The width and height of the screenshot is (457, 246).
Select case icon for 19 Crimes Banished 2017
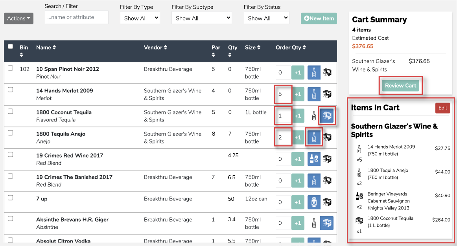(327, 181)
